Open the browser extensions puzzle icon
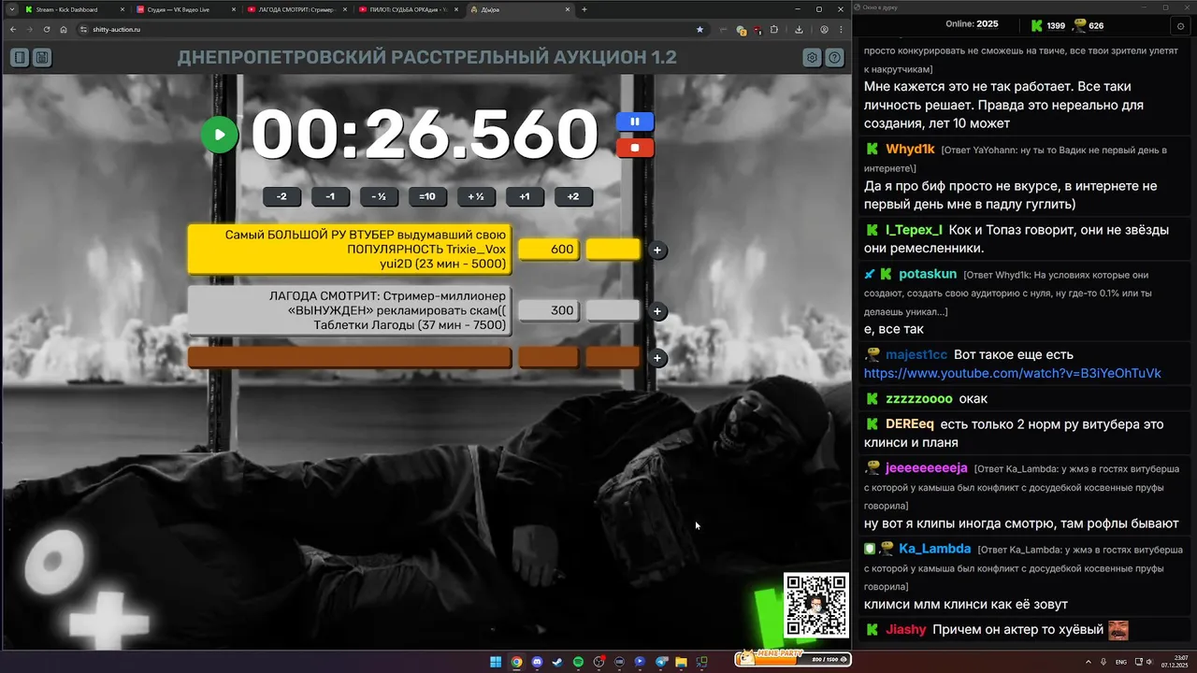 tap(773, 29)
